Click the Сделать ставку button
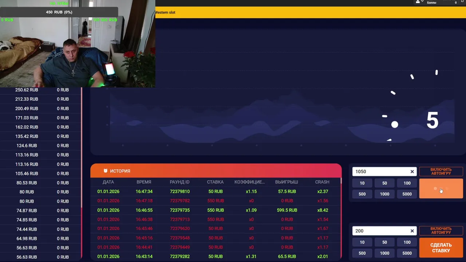 pos(441,248)
